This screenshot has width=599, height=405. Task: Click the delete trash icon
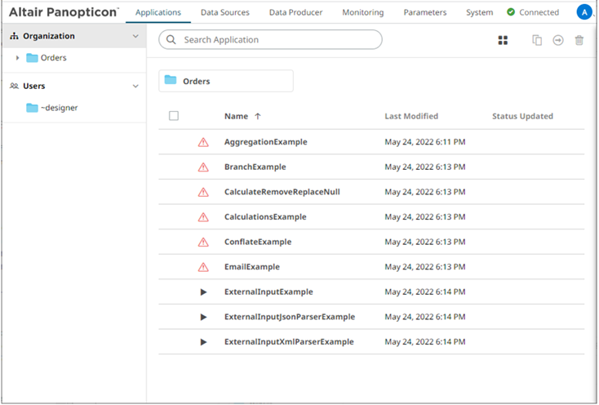579,40
